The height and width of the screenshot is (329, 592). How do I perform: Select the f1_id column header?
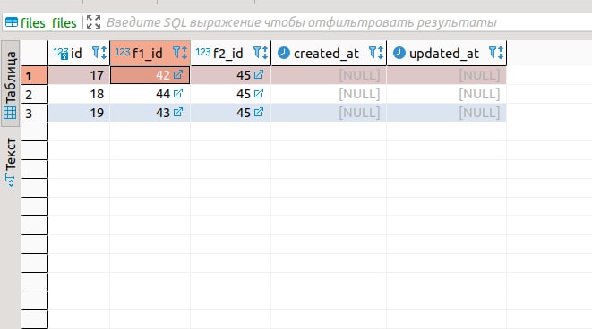pos(150,53)
